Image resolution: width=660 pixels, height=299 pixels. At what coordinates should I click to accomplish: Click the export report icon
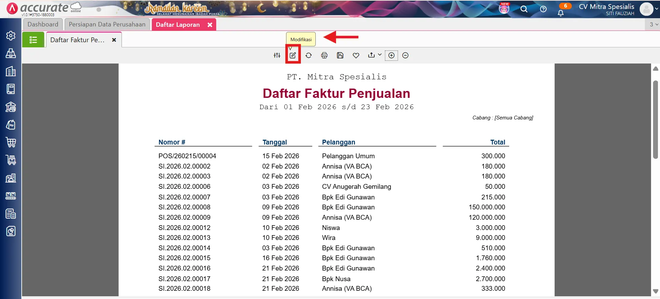click(371, 55)
